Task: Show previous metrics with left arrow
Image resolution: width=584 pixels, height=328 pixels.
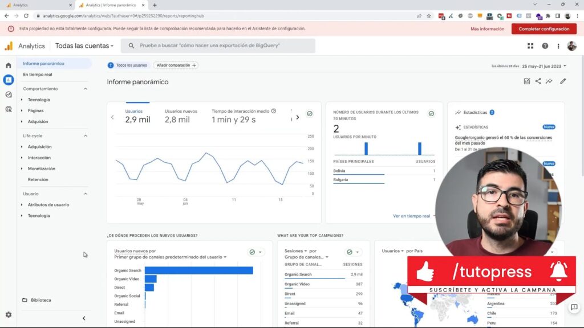Action: point(112,117)
